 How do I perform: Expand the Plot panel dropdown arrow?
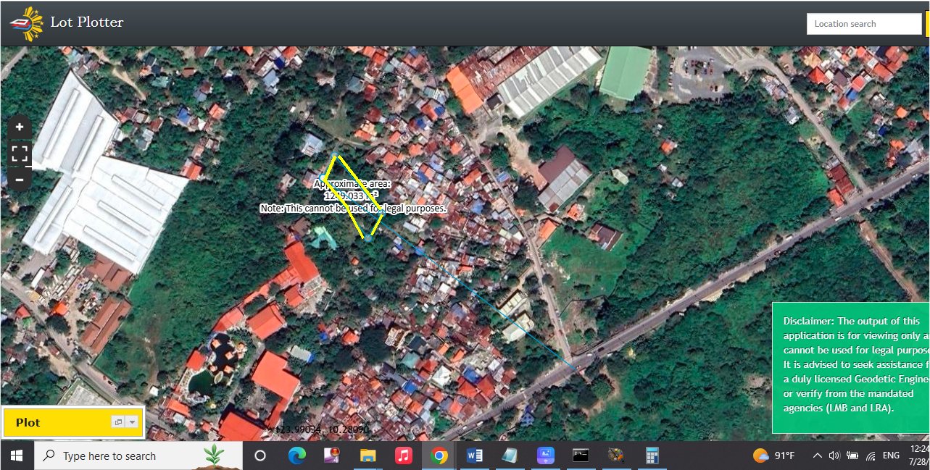pos(133,422)
